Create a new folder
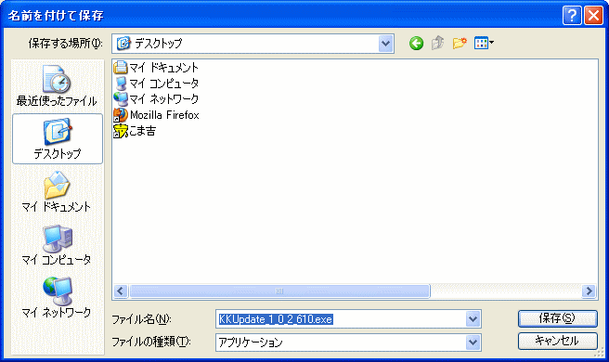 [460, 43]
